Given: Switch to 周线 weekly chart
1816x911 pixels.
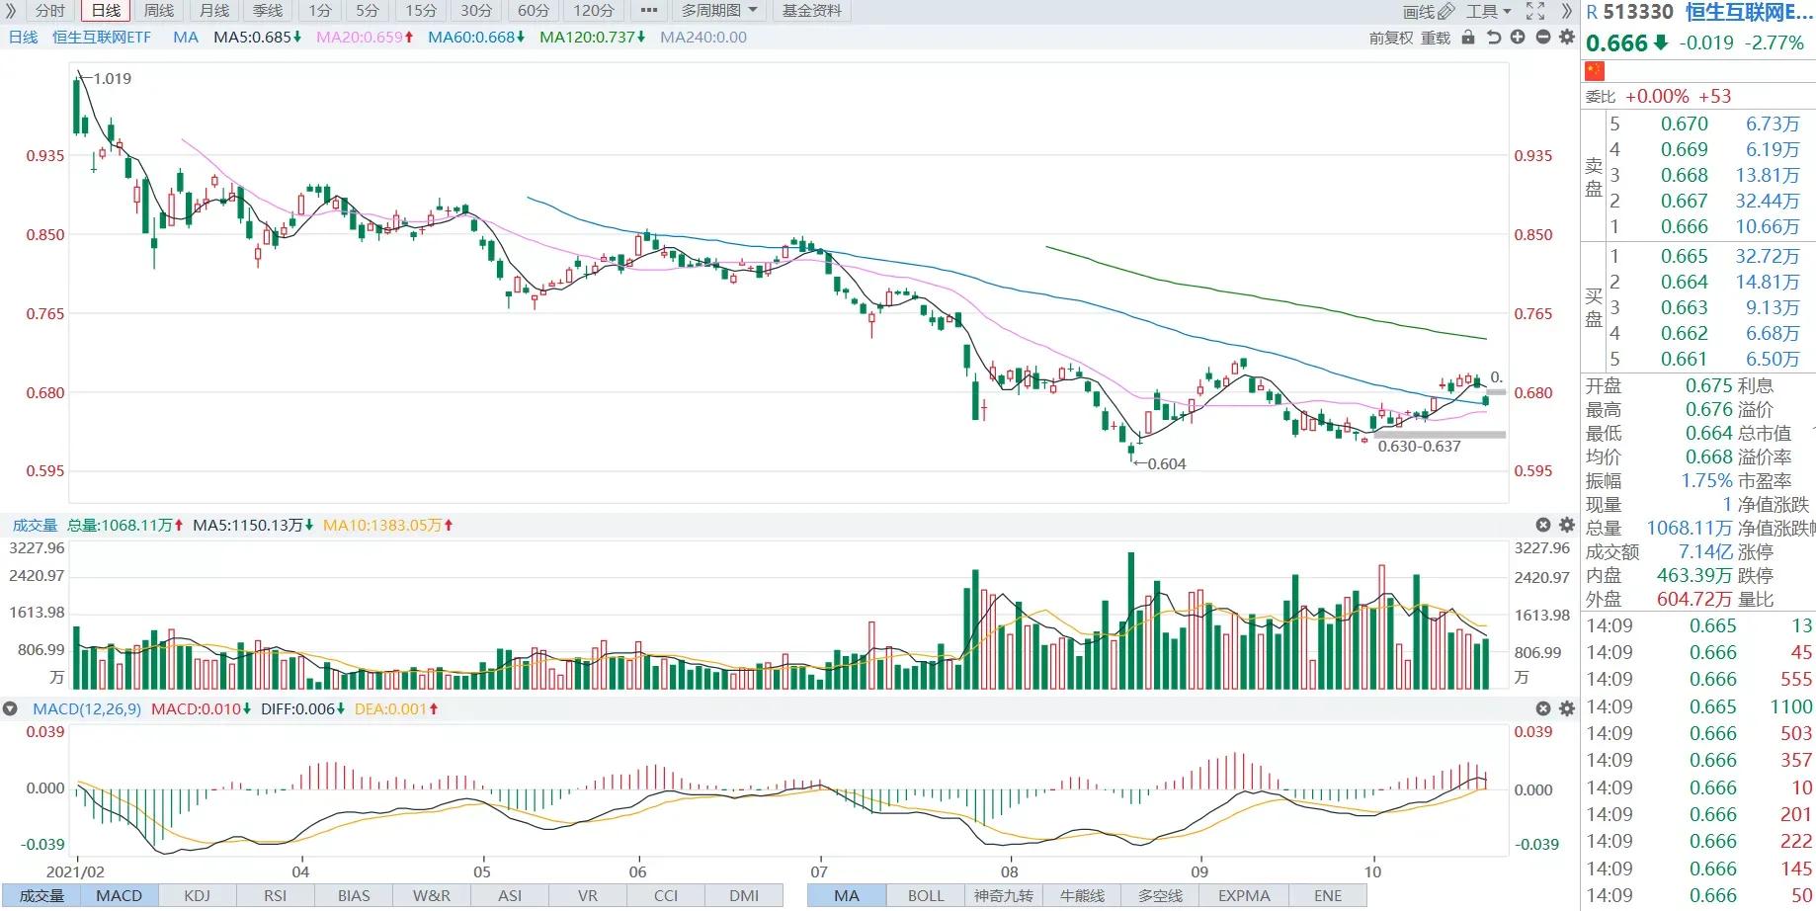Looking at the screenshot, I should pyautogui.click(x=158, y=11).
